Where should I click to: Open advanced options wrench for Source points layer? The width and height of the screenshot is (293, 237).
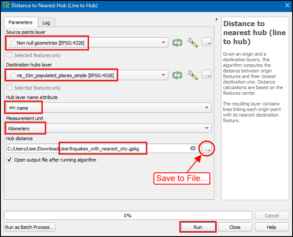[193, 42]
